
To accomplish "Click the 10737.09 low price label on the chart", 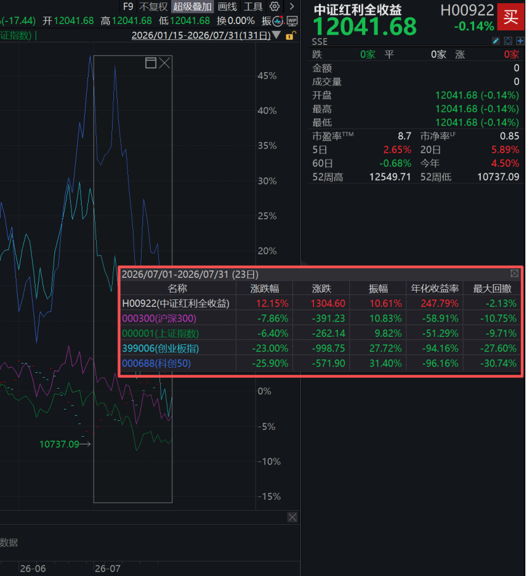I will pos(59,444).
